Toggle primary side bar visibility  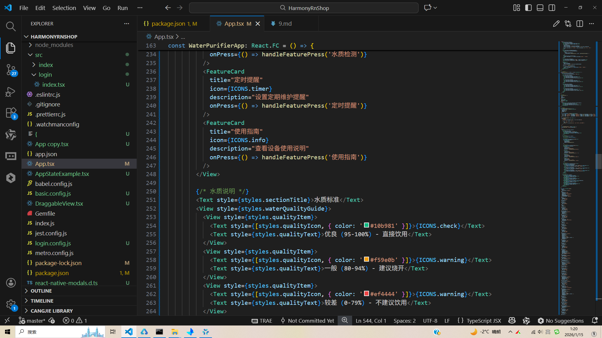click(528, 8)
